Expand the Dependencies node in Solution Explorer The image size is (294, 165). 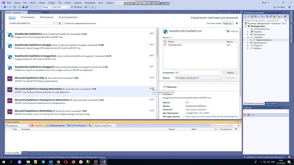(x=248, y=35)
